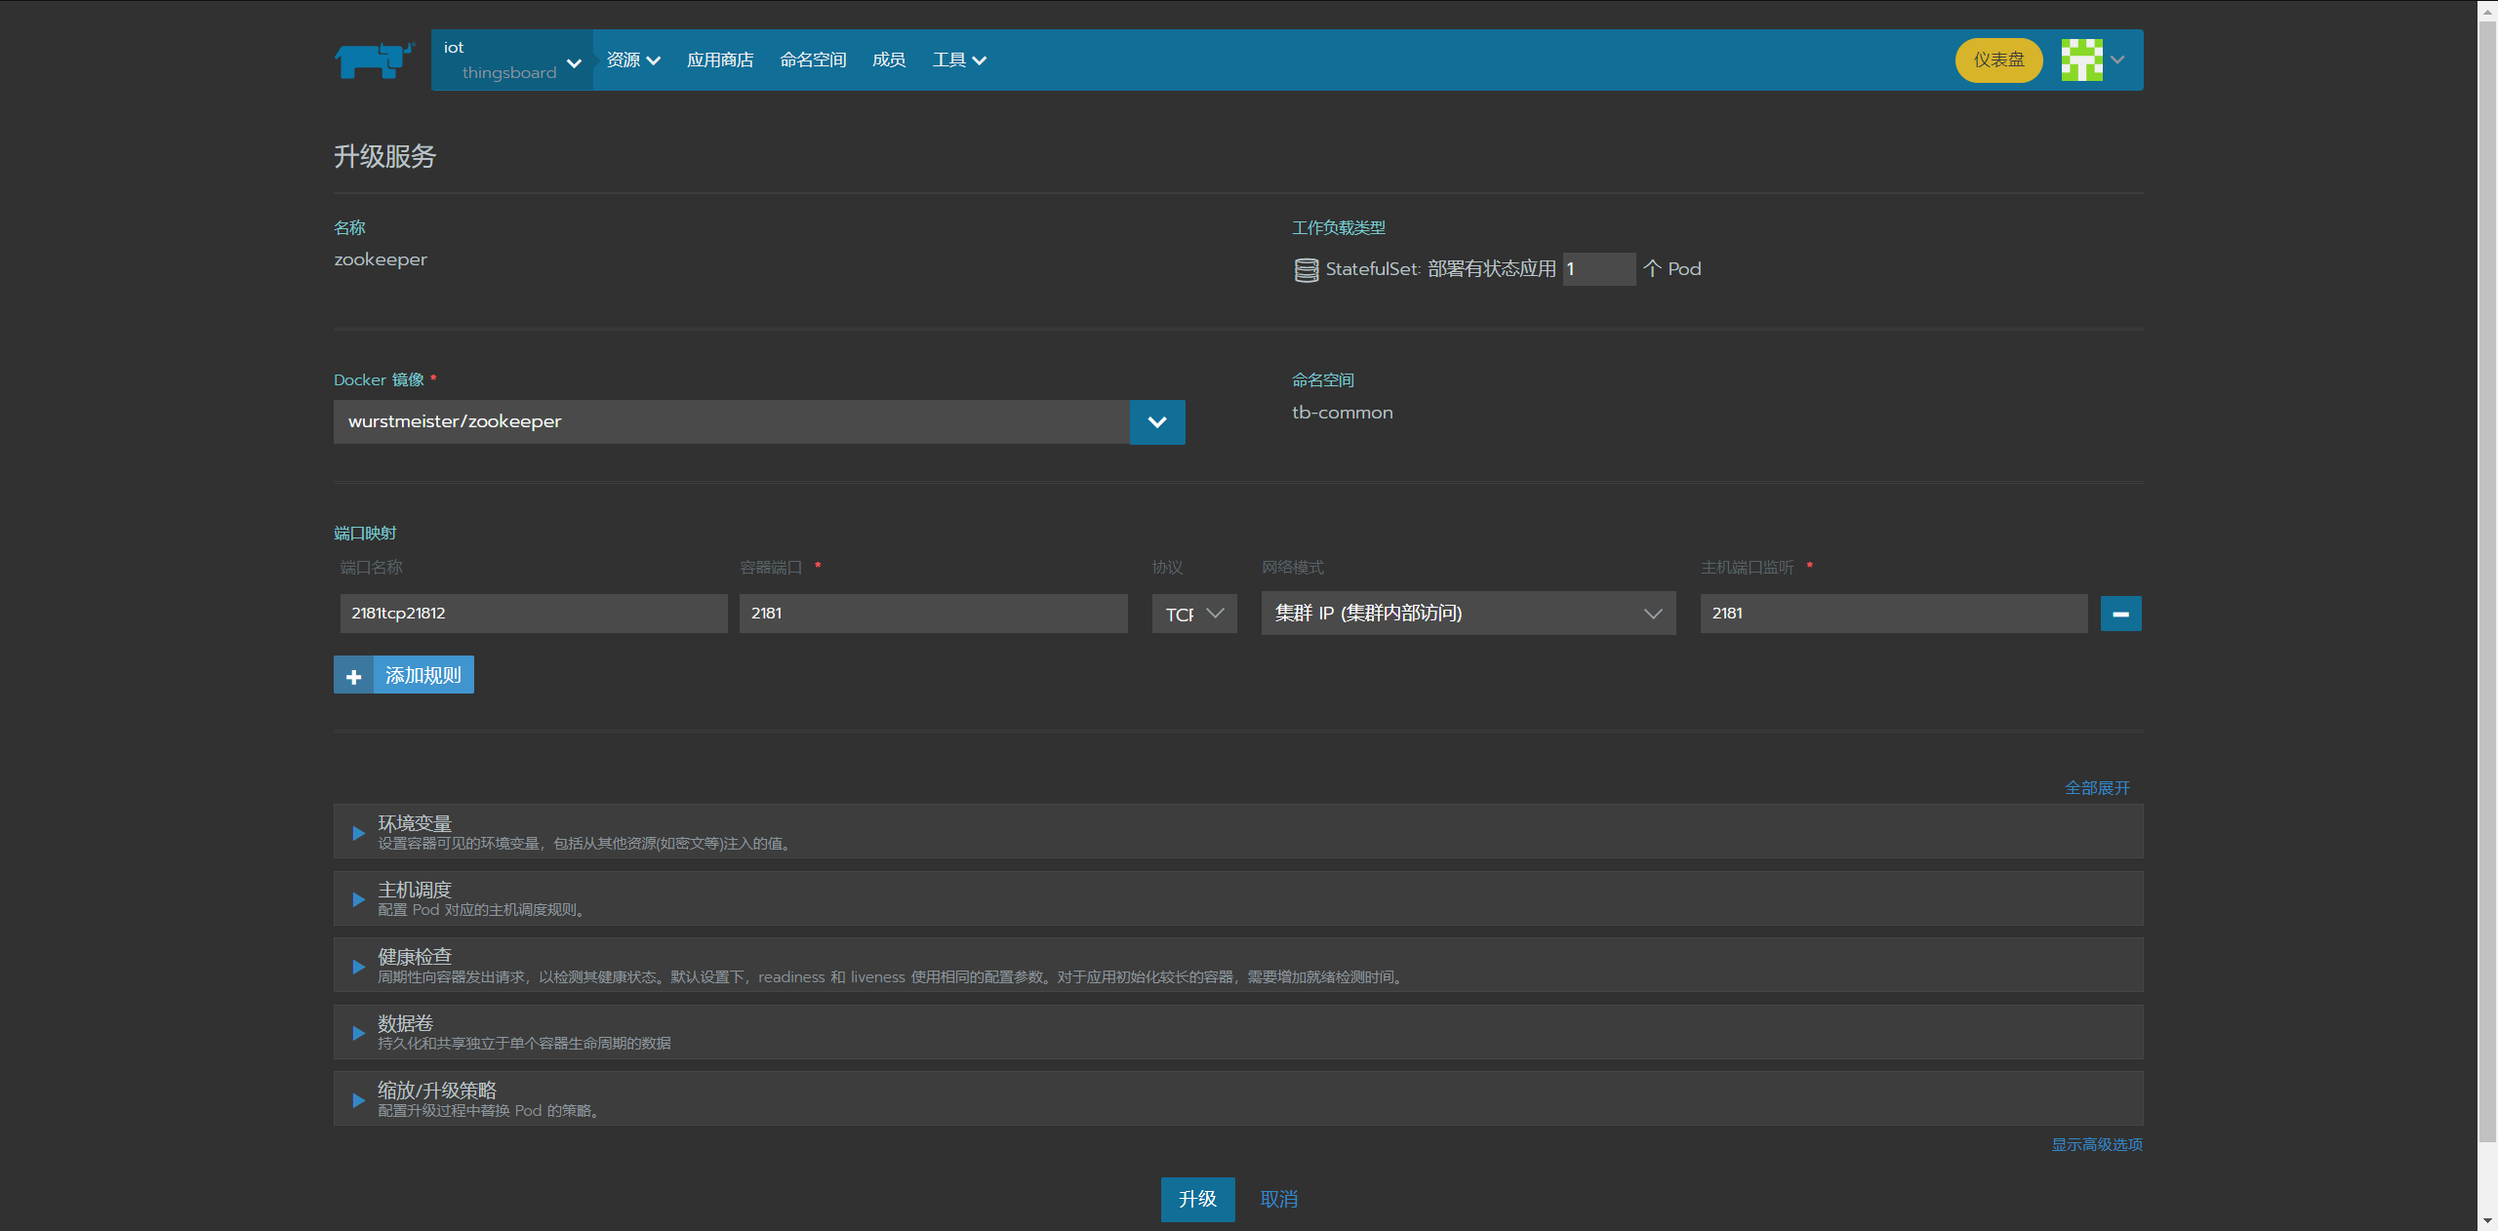The image size is (2498, 1231).
Task: Click the 工作负载类型 label
Action: [1339, 227]
